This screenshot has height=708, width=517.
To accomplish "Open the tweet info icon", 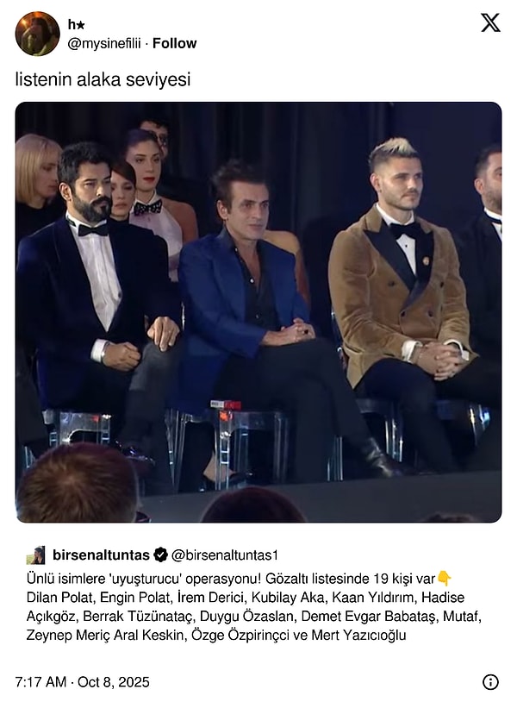I will coord(490,682).
